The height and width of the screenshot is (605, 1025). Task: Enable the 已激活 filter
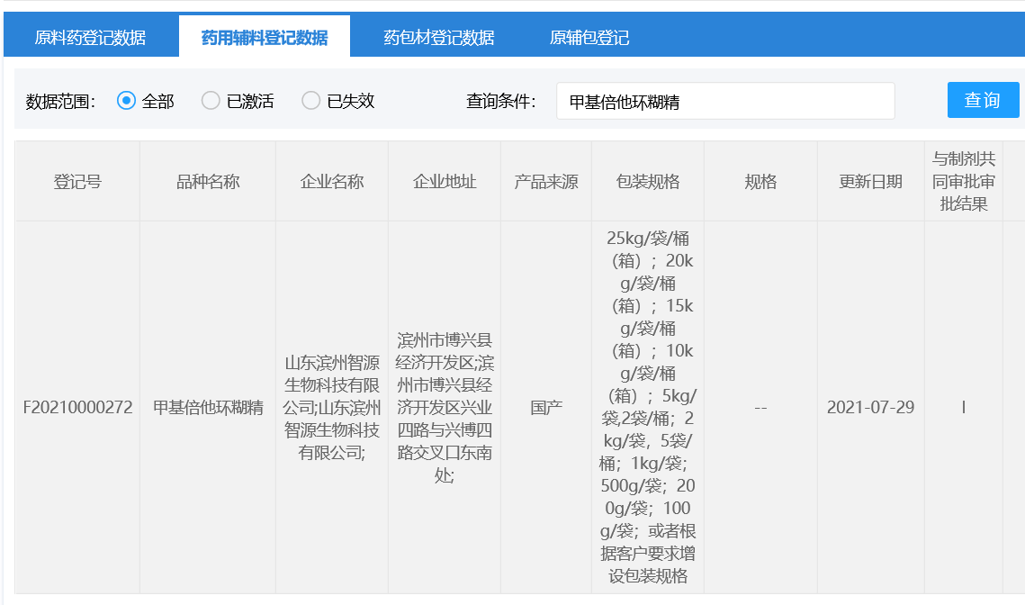[210, 101]
